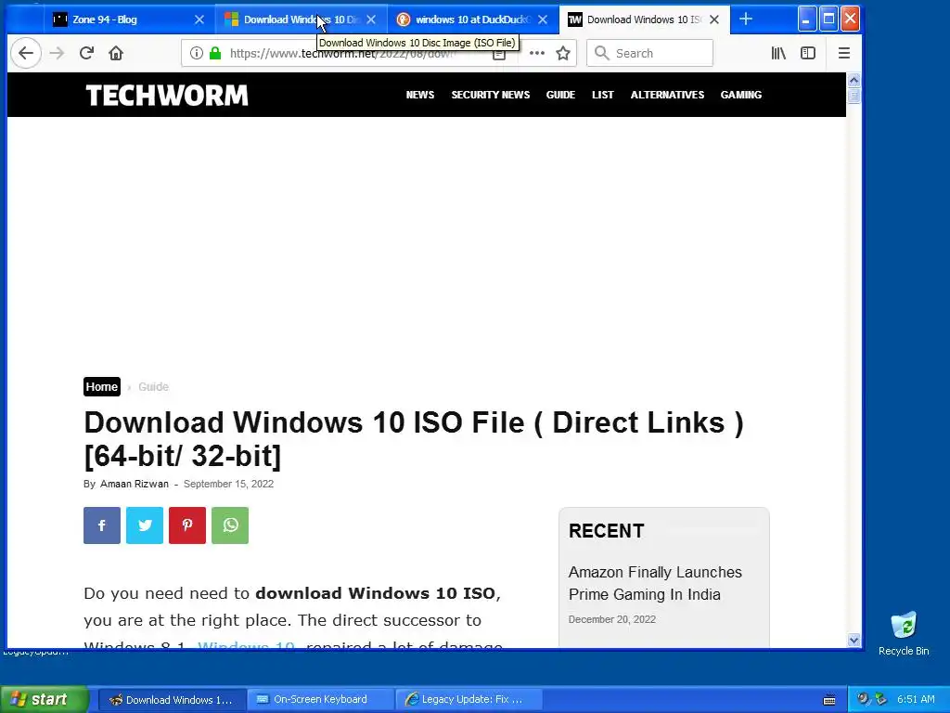Click the Guide breadcrumb link
Viewport: 950px width, 713px height.
coord(153,387)
